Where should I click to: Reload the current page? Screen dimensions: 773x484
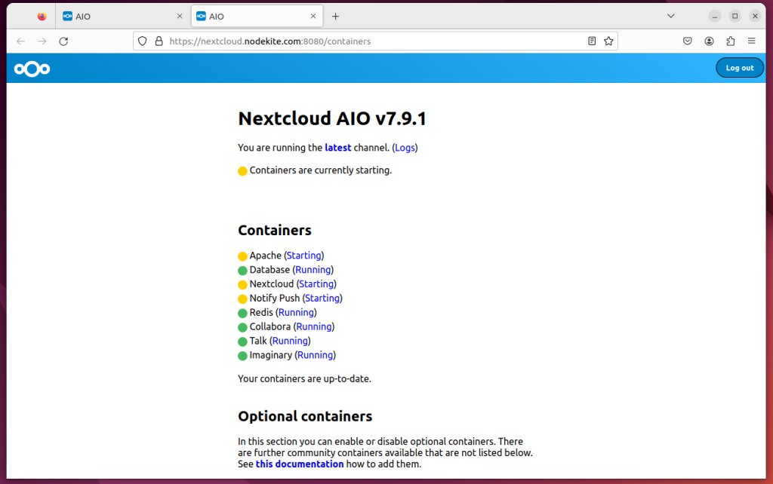click(x=63, y=41)
